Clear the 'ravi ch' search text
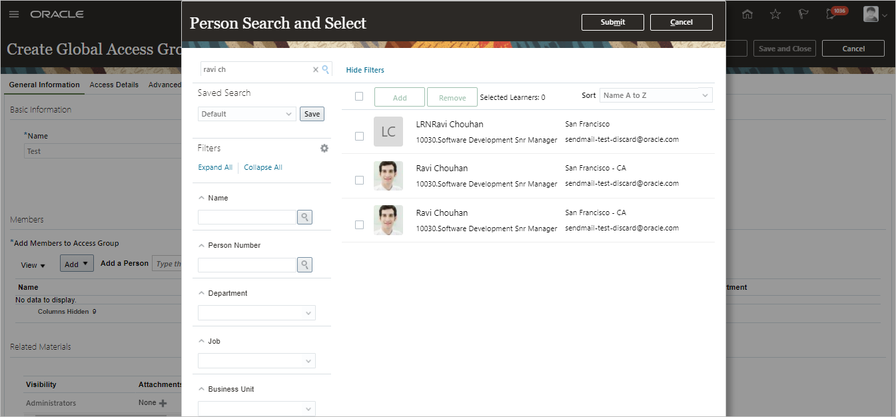This screenshot has width=896, height=417. 316,69
